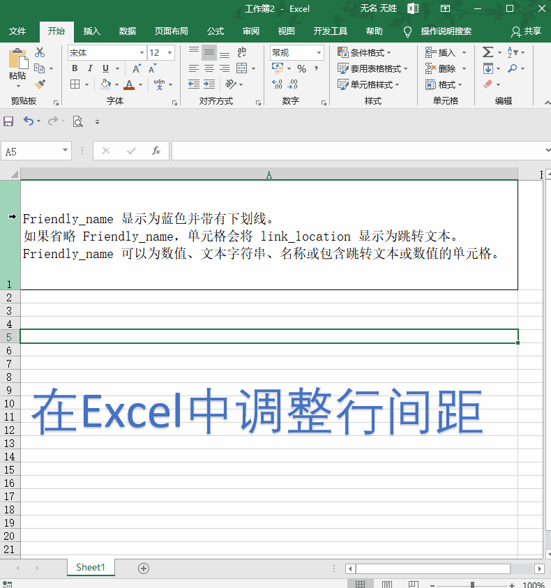Screen dimensions: 551x588
Task: Toggle Wrap Text
Action: click(x=241, y=52)
